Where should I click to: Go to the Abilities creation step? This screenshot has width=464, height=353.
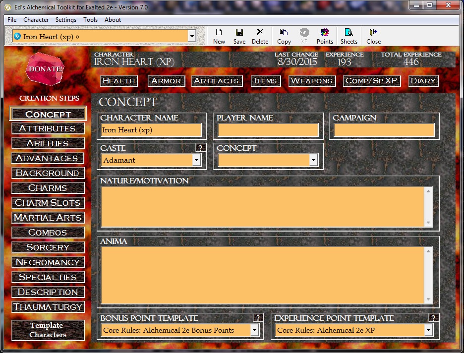[48, 143]
